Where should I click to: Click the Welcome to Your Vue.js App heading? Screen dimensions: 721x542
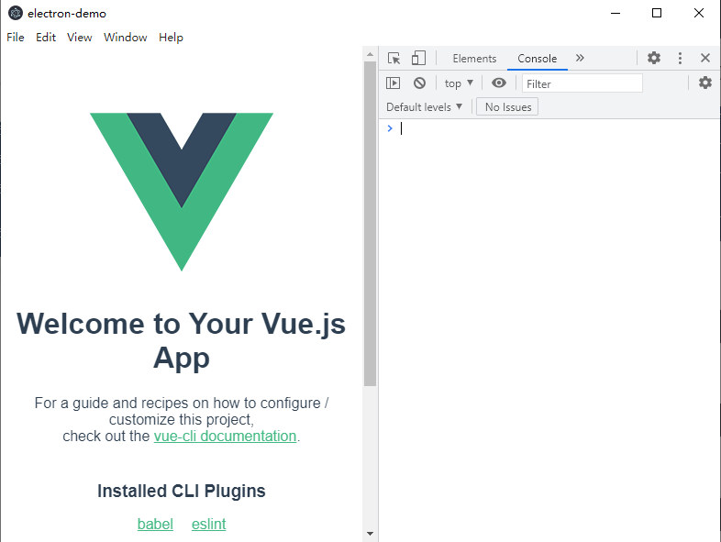182,340
